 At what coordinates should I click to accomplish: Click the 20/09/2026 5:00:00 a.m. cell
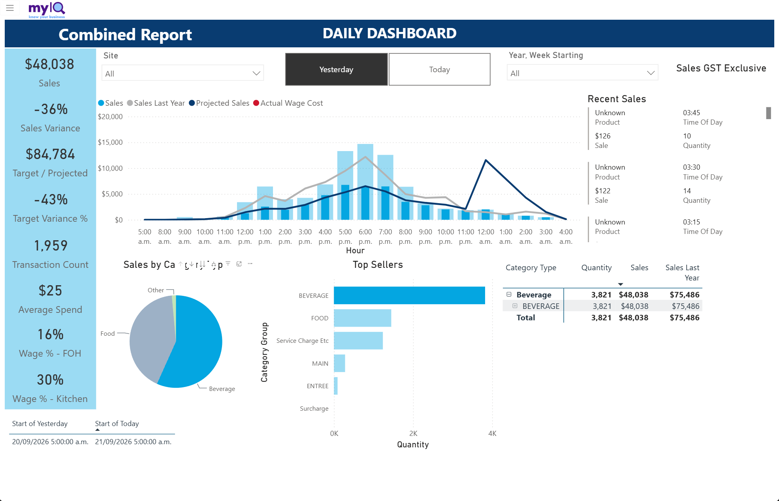point(50,441)
